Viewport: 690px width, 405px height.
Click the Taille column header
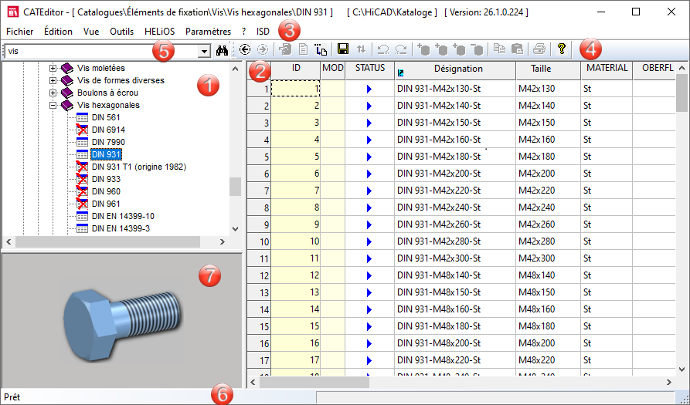541,69
